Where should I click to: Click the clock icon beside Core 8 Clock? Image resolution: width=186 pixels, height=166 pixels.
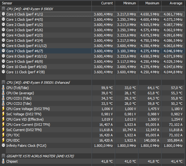pyautogui.click(x=3, y=56)
